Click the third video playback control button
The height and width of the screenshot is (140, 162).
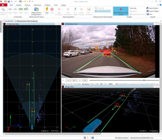tap(80, 80)
